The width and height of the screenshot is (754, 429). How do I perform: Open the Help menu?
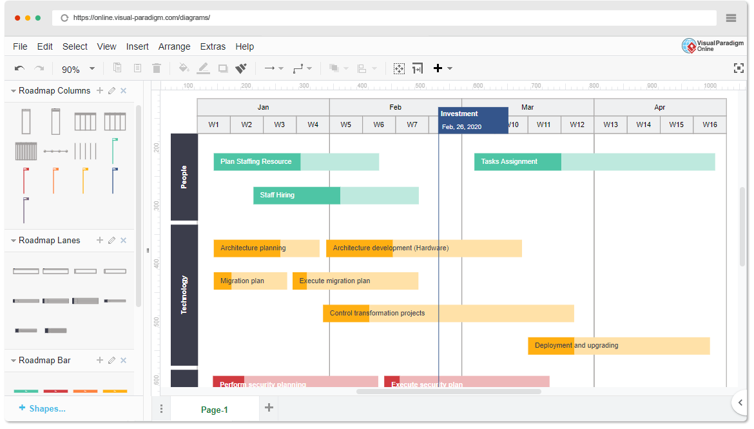coord(245,46)
